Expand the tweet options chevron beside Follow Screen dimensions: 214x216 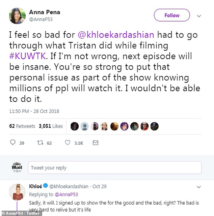pos(199,16)
